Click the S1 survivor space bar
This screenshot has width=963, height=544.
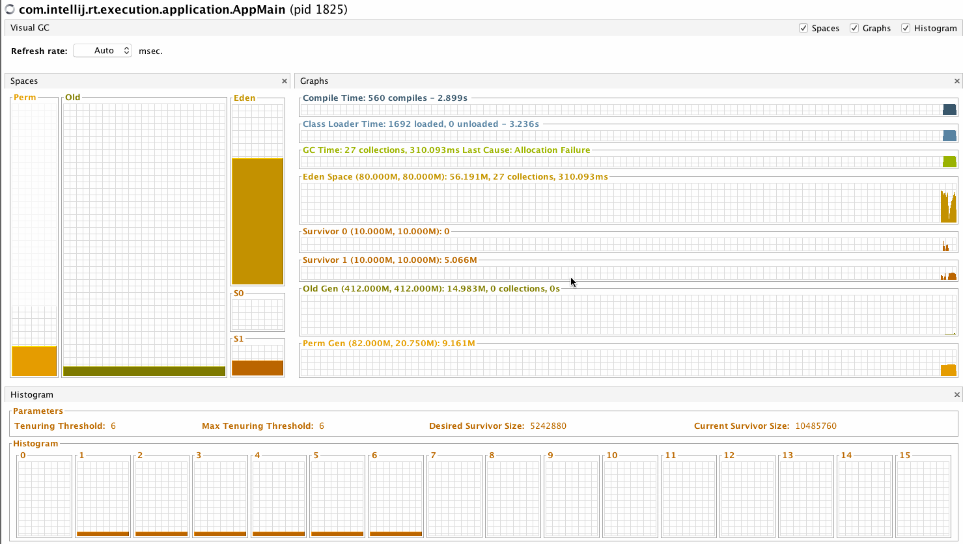click(258, 368)
